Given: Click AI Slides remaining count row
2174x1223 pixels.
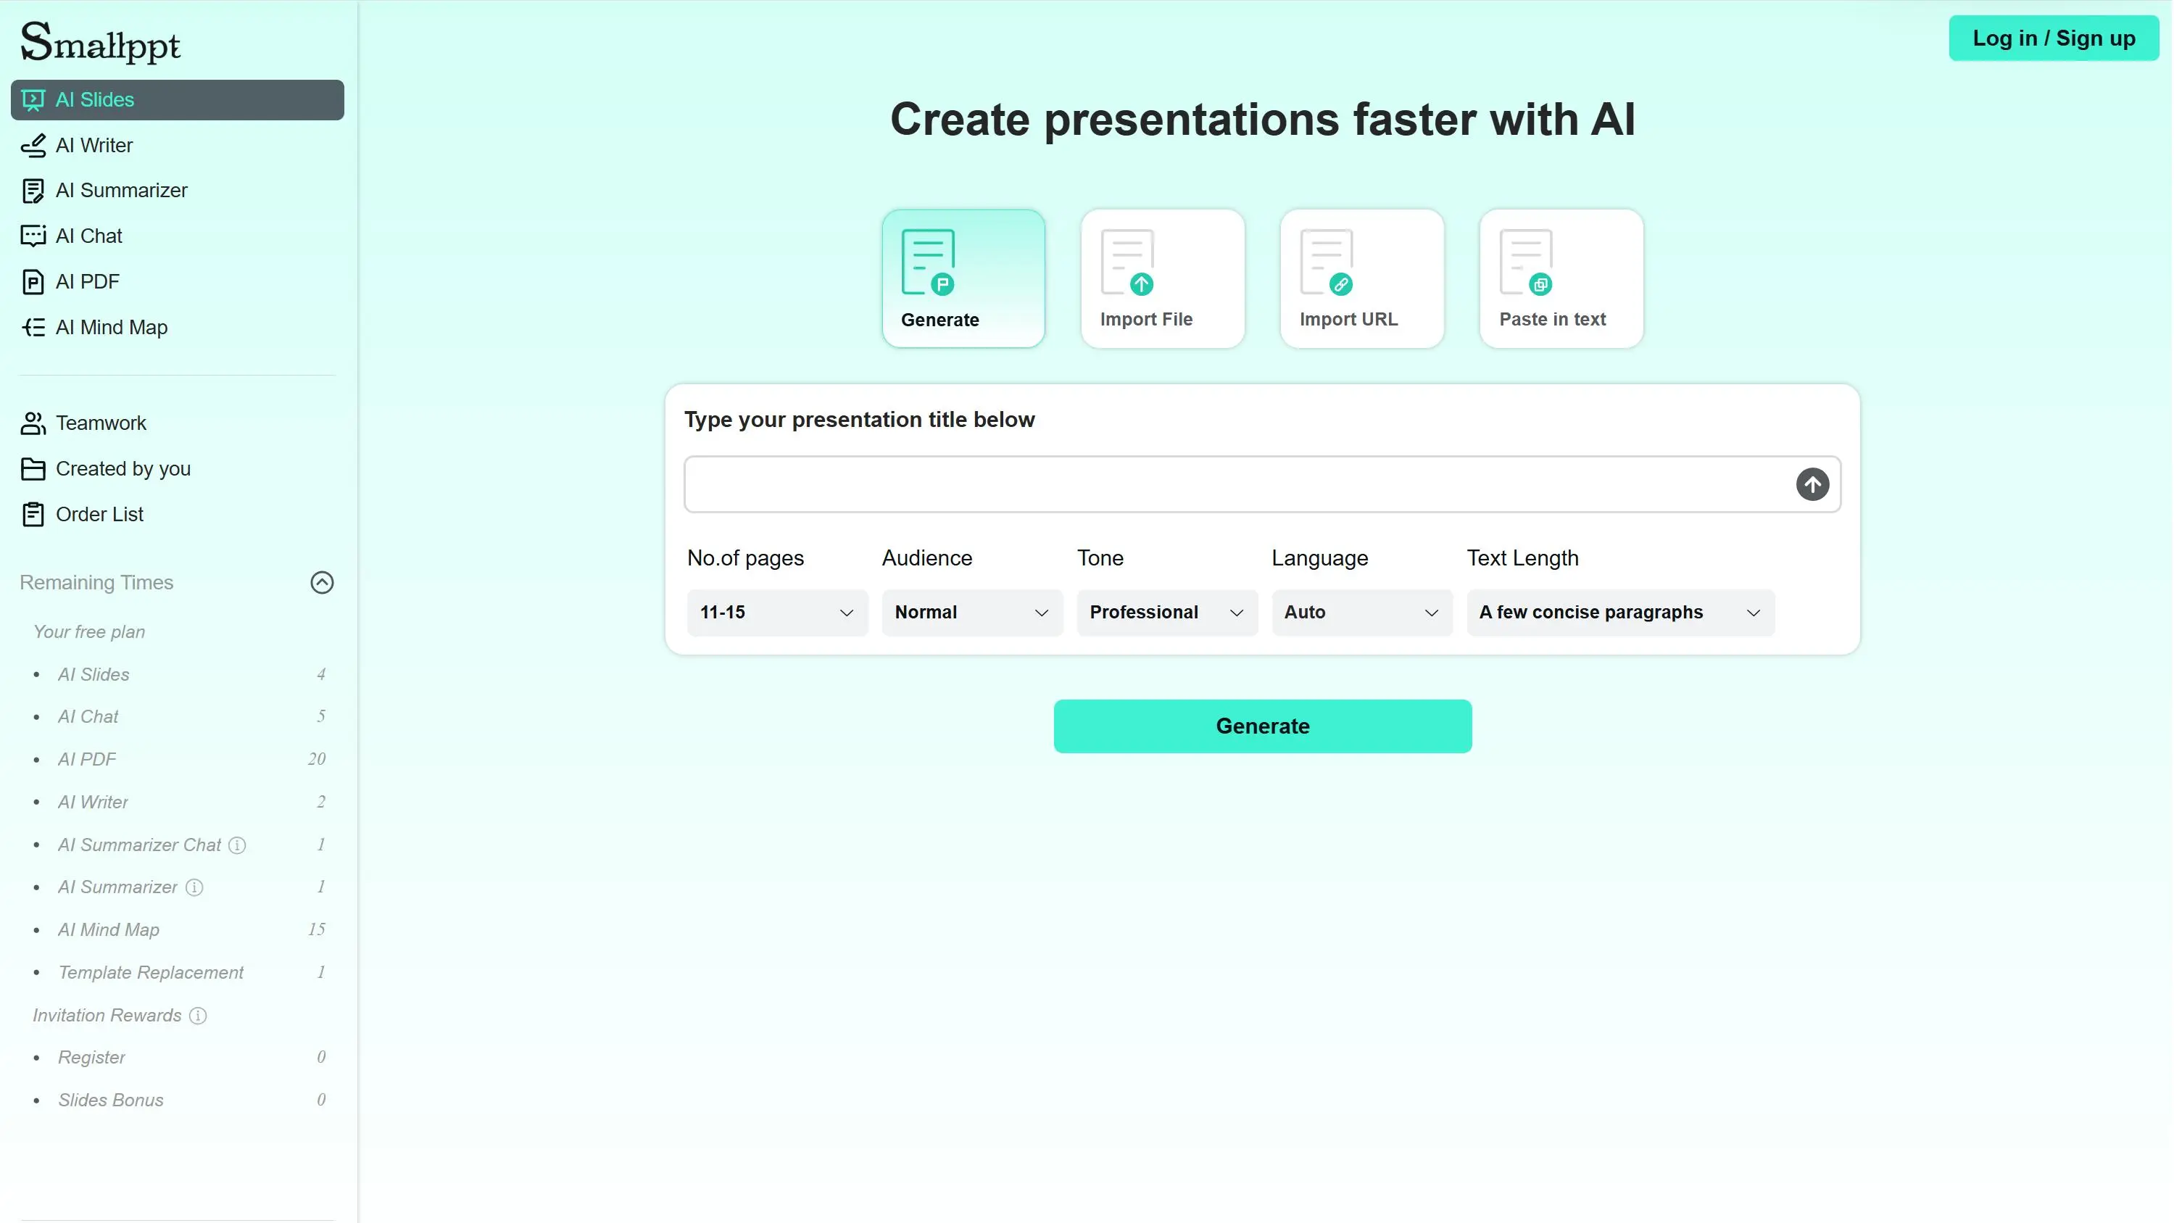Looking at the screenshot, I should point(179,674).
